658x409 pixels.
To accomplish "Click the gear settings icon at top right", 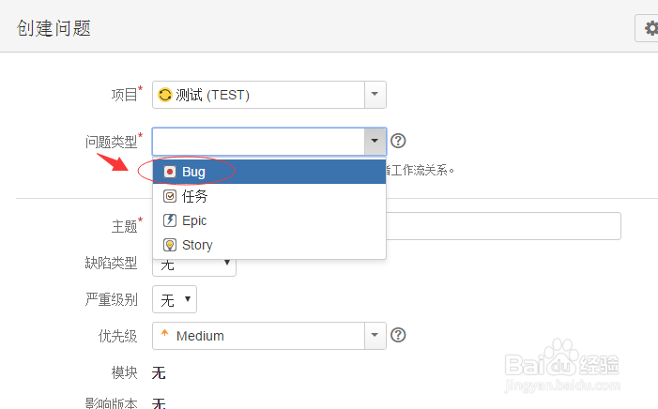I will pos(650,28).
